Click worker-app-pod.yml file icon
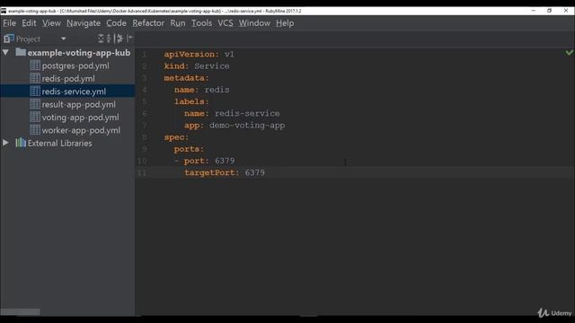 (35, 129)
